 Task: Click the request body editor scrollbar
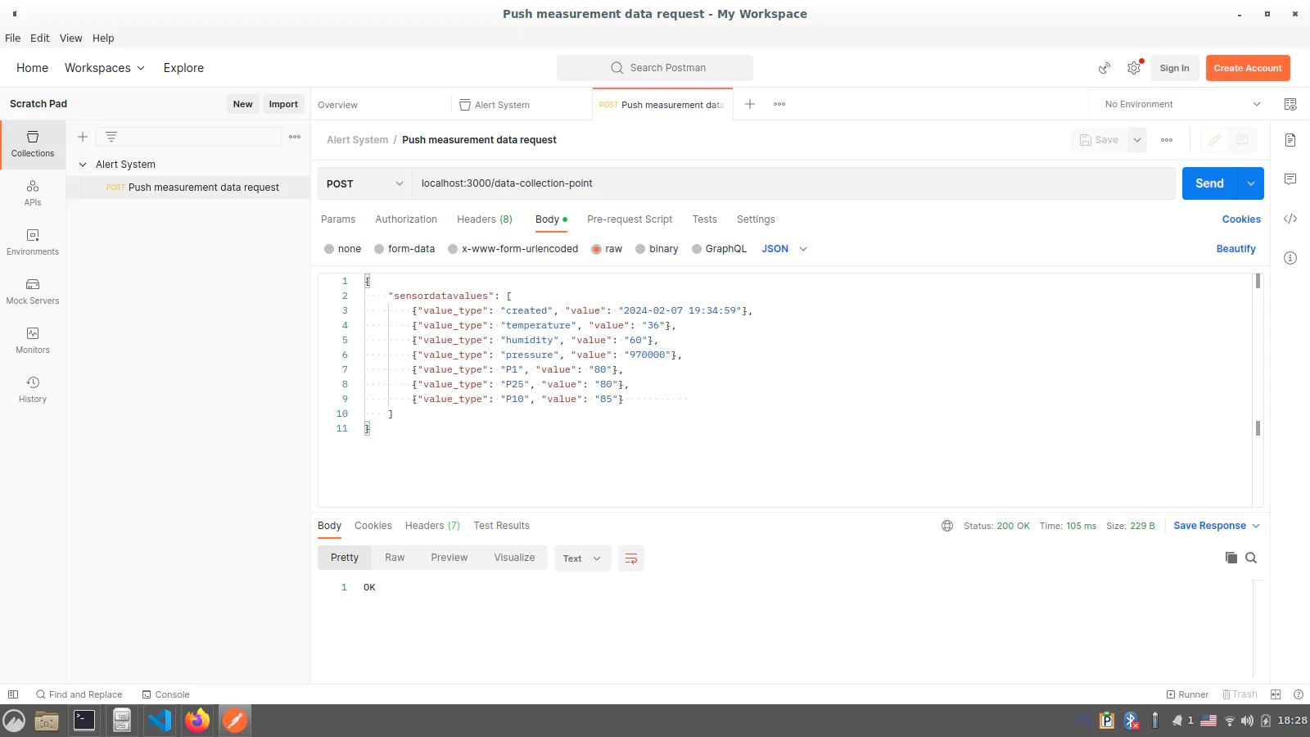pyautogui.click(x=1258, y=390)
